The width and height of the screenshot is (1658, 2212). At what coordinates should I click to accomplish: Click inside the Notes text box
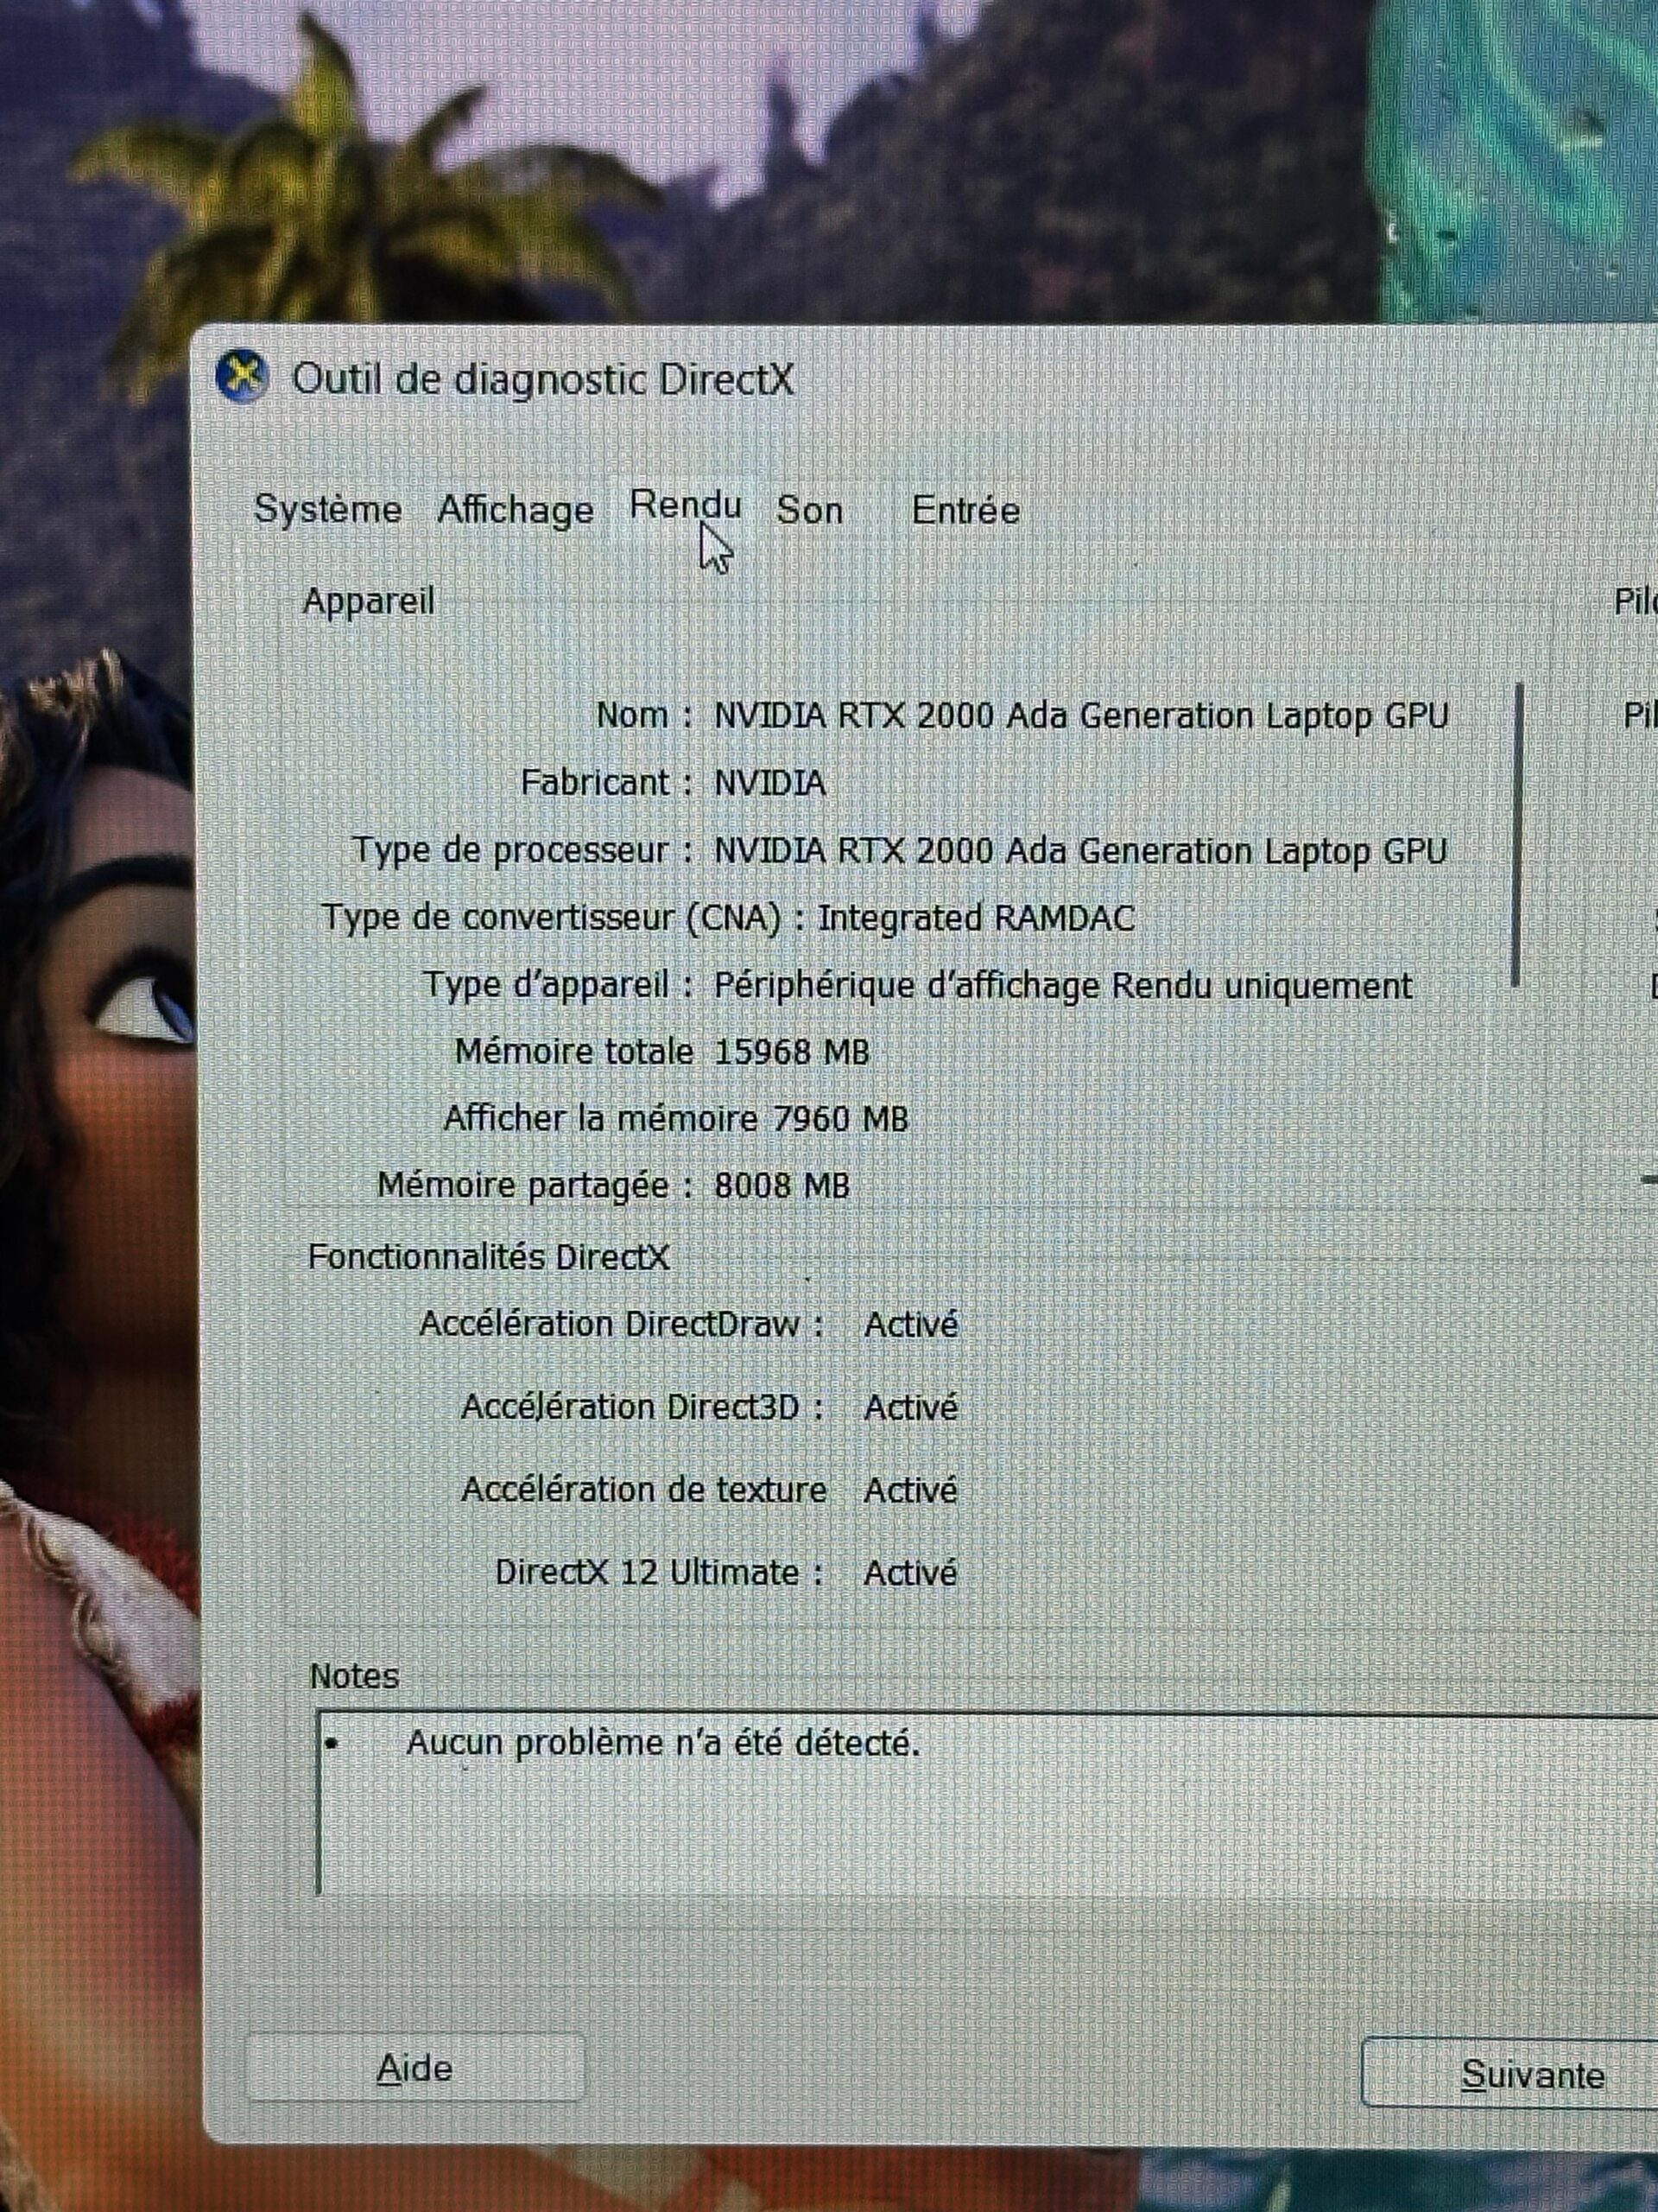987,1804
